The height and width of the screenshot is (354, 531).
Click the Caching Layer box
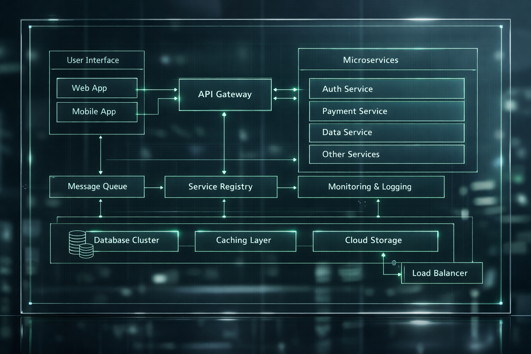click(x=245, y=241)
